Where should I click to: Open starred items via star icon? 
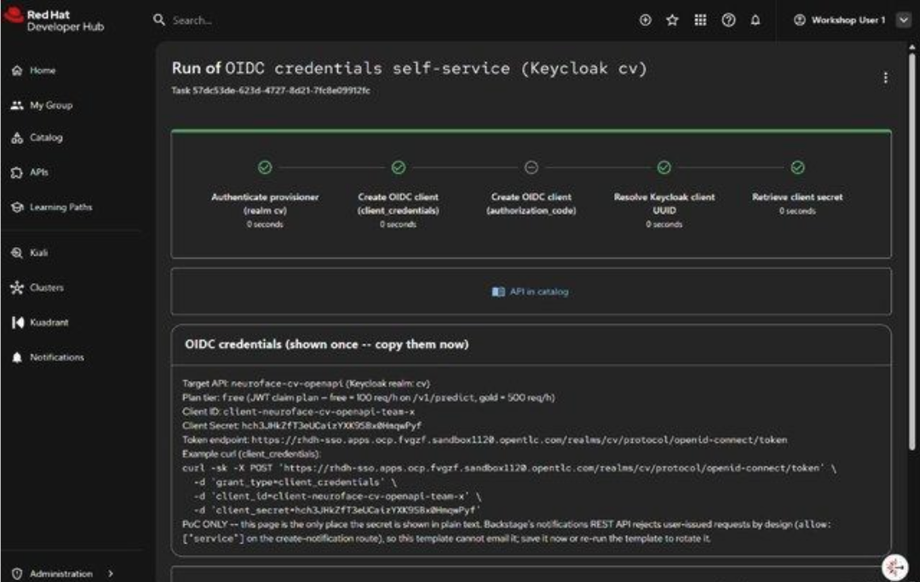pyautogui.click(x=672, y=20)
